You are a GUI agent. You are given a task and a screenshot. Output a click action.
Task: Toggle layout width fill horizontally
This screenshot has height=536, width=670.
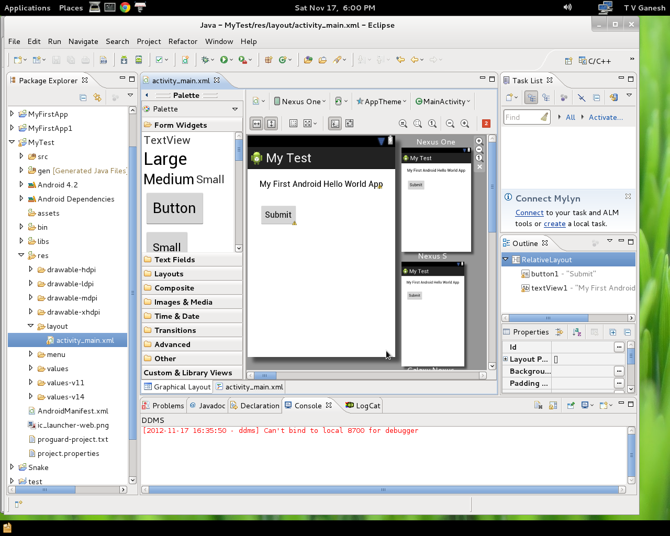point(256,124)
